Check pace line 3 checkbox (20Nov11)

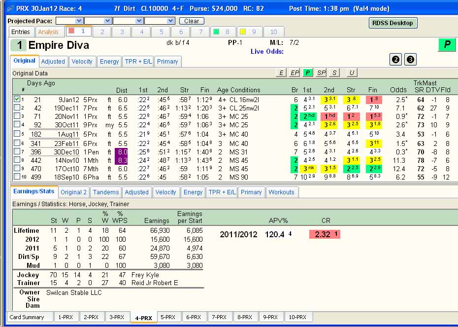[17, 116]
